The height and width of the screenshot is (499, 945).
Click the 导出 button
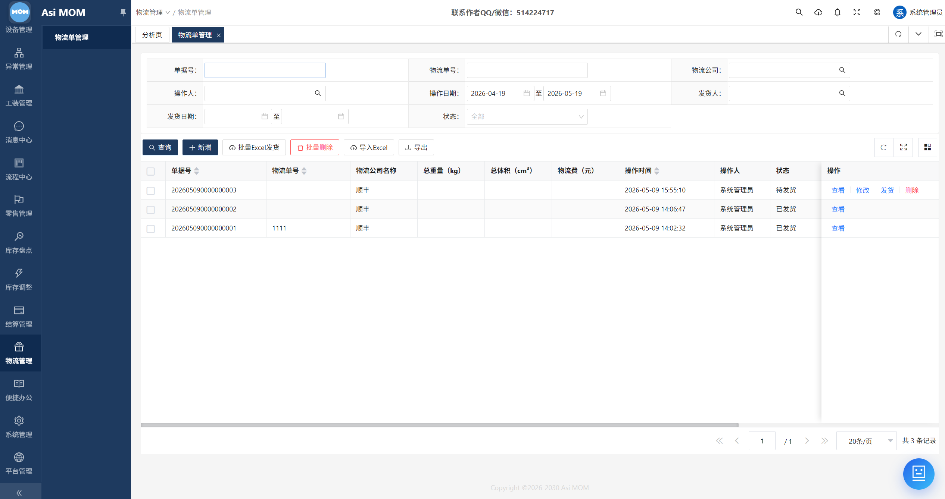coord(416,147)
